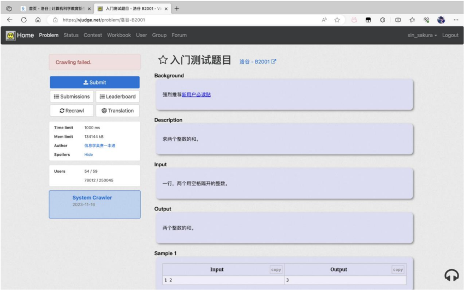Switch to the 首页 - 洛谷 tab

(x=56, y=9)
